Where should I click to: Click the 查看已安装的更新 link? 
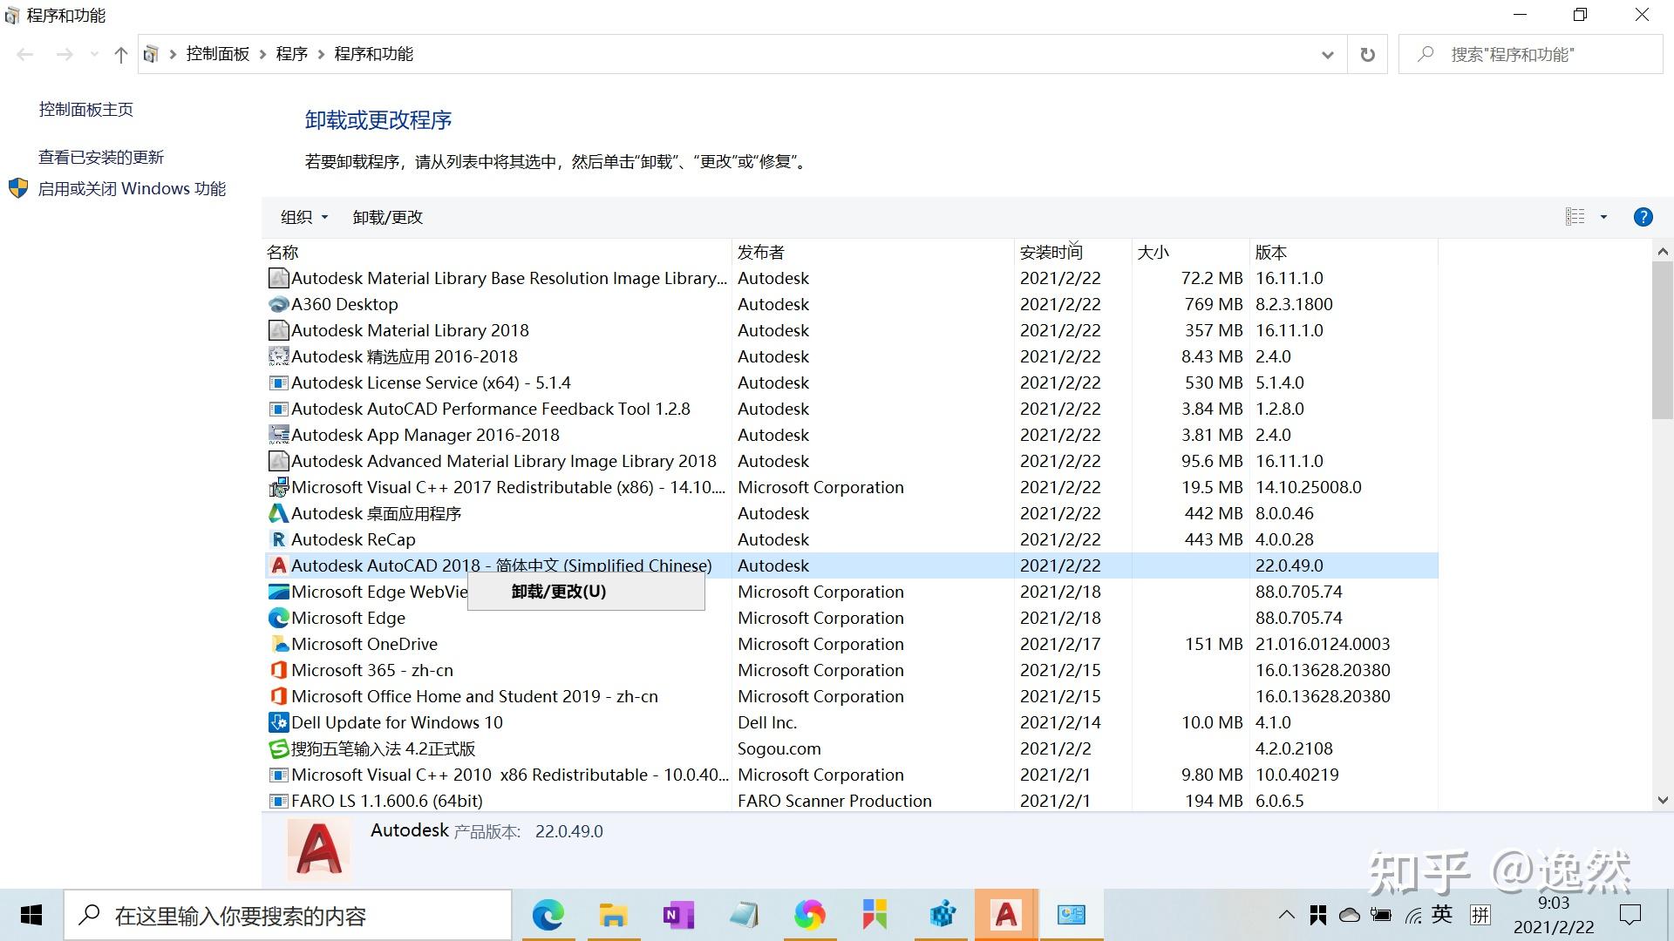pyautogui.click(x=101, y=156)
